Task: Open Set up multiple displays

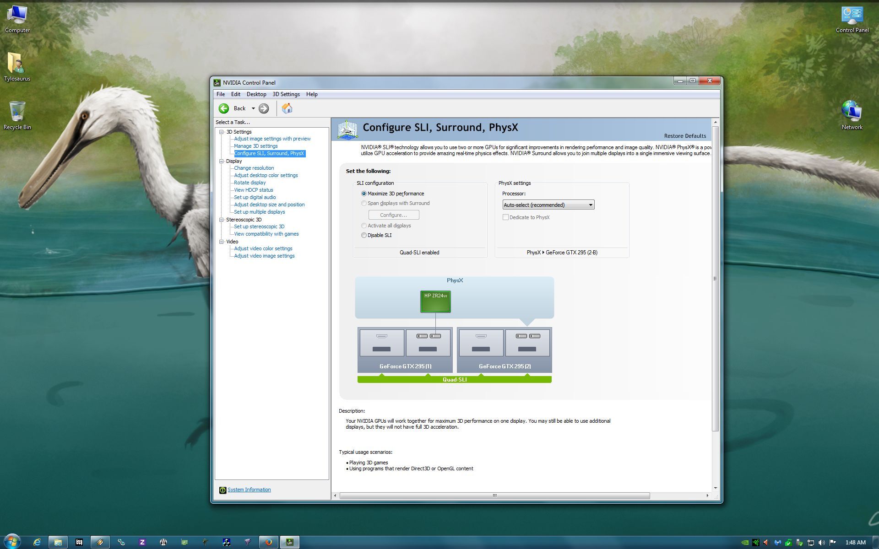Action: pyautogui.click(x=259, y=212)
